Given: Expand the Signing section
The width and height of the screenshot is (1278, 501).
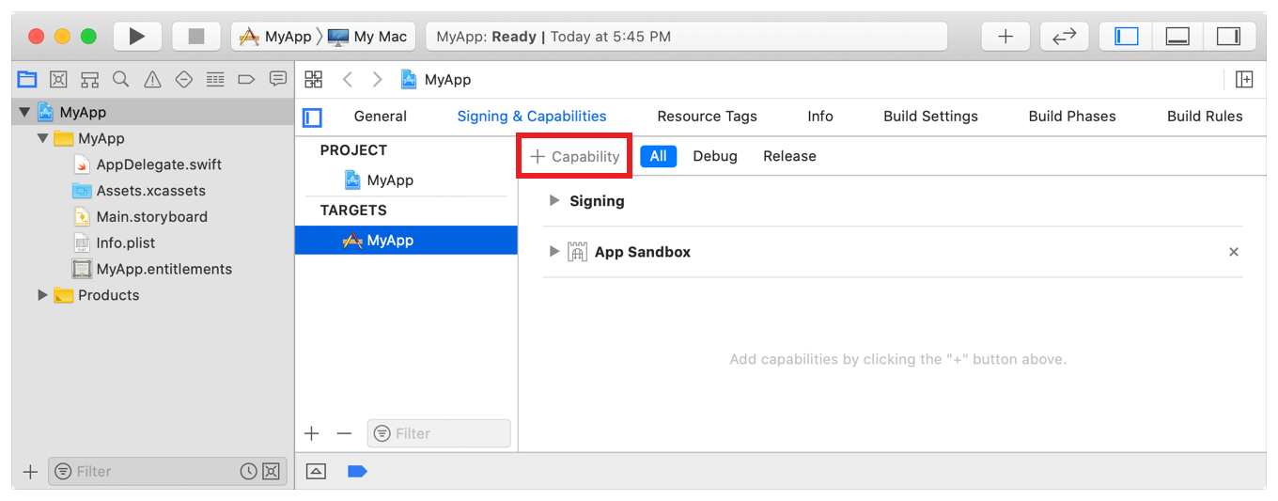Looking at the screenshot, I should [554, 201].
